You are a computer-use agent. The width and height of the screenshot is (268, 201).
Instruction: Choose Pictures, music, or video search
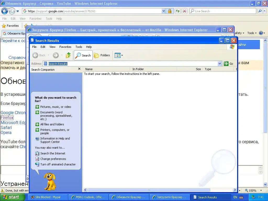click(x=53, y=107)
